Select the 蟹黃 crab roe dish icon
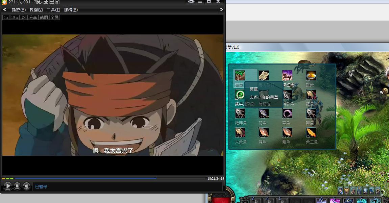Image resolution: width=389 pixels, height=203 pixels. pyautogui.click(x=311, y=76)
